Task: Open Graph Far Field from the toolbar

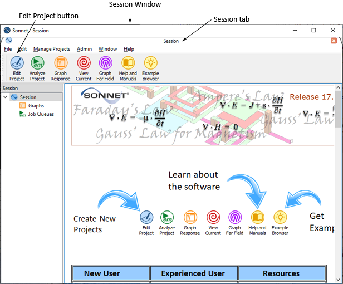Action: tap(105, 68)
